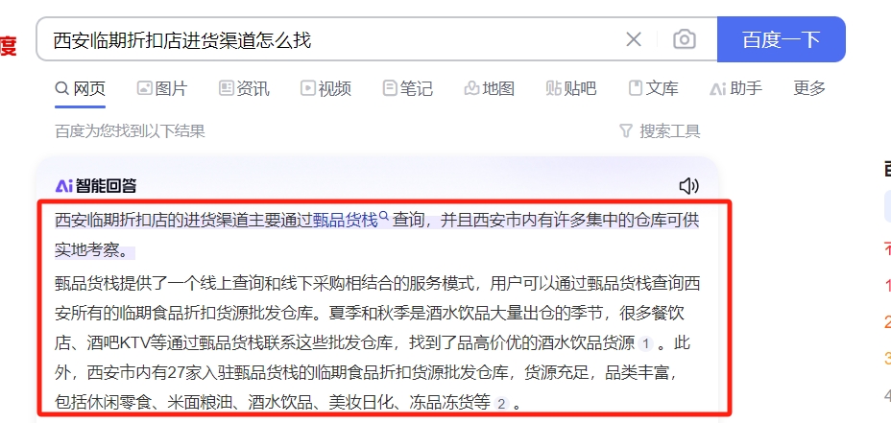Click the 百度一下 search button
Viewport: 891px width, 423px height.
pos(782,39)
